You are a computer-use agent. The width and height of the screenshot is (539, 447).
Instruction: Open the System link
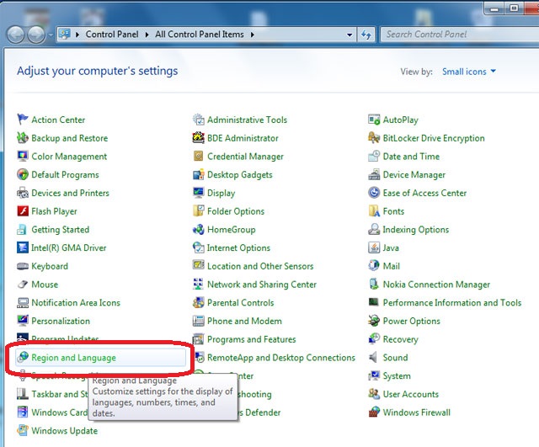[397, 376]
